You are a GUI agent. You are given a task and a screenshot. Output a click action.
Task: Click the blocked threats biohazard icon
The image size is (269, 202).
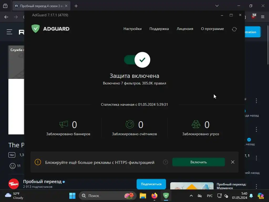coord(196,124)
